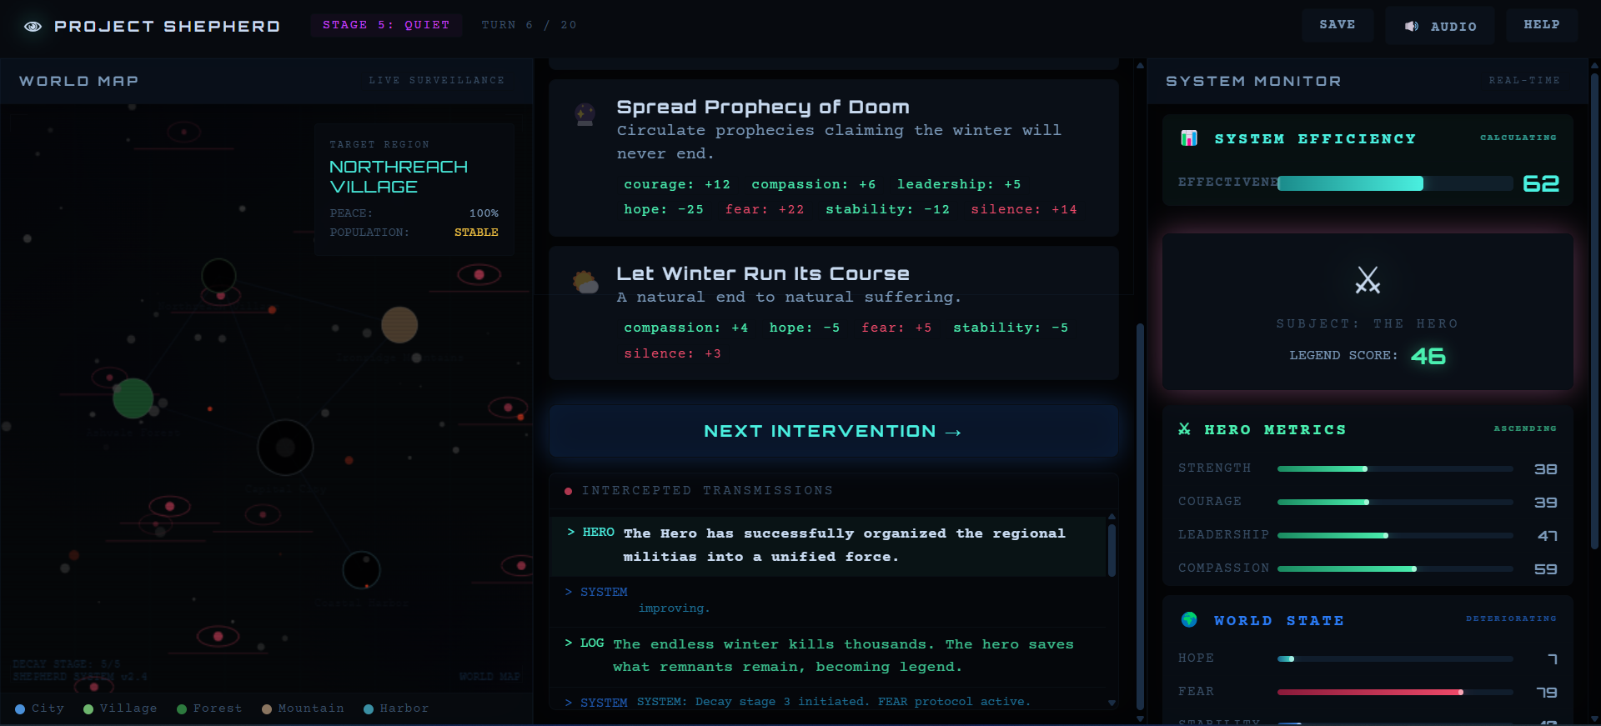Screen dimensions: 1601x726
Task: Click the 'silence: +3' effect text
Action: [x=672, y=353]
